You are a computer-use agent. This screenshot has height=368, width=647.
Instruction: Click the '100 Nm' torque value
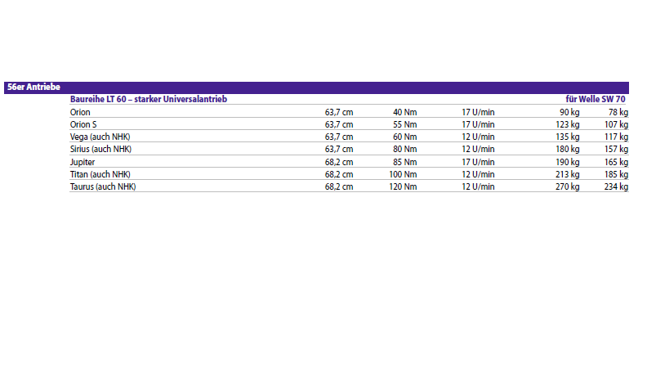403,175
